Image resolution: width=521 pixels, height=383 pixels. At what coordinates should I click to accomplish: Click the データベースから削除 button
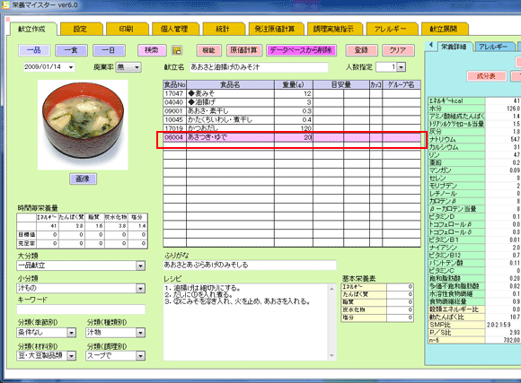(x=301, y=50)
